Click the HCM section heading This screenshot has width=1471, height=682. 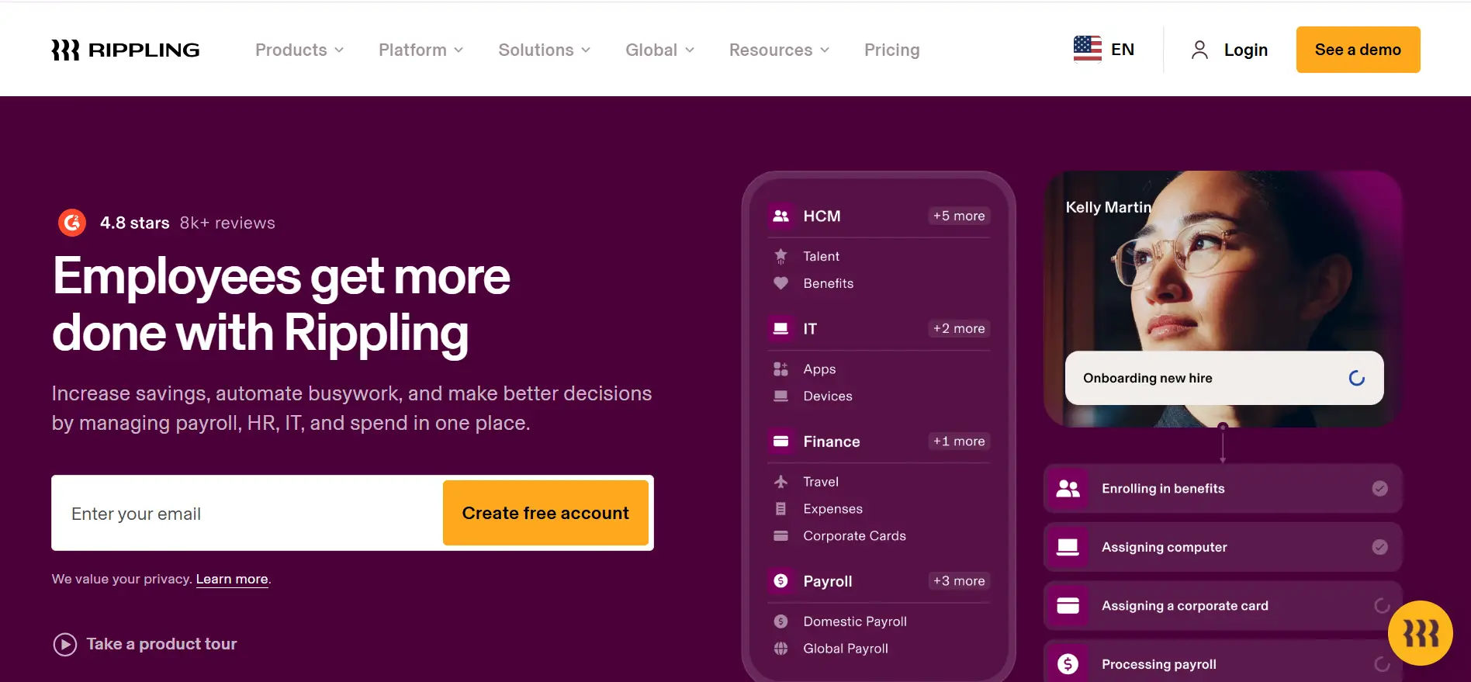tap(822, 216)
